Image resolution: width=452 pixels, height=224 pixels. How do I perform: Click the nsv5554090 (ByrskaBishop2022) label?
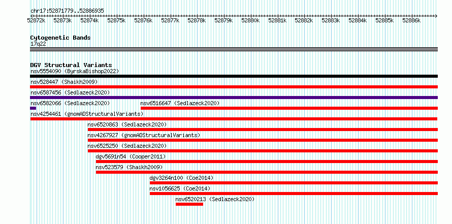[75, 71]
